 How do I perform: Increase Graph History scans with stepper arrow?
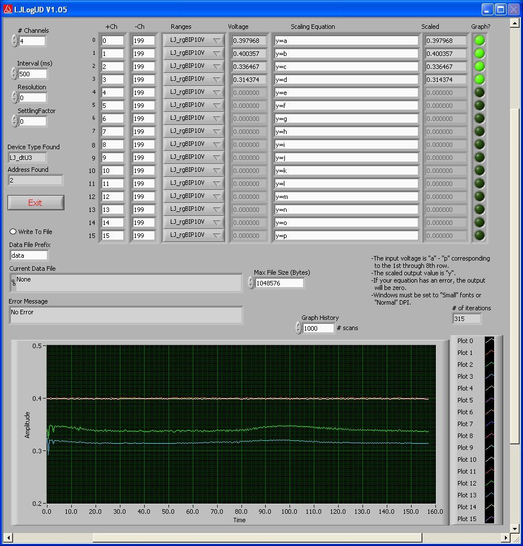[298, 325]
